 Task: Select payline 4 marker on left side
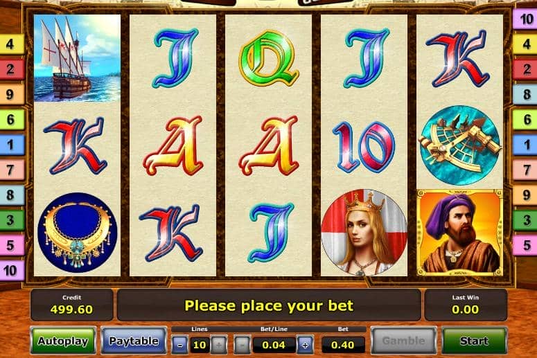click(12, 44)
